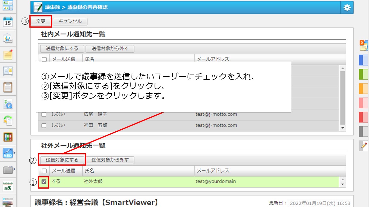Viewport: 369px width, 207px height.
Task: Click the キャンセル button
Action: point(70,21)
